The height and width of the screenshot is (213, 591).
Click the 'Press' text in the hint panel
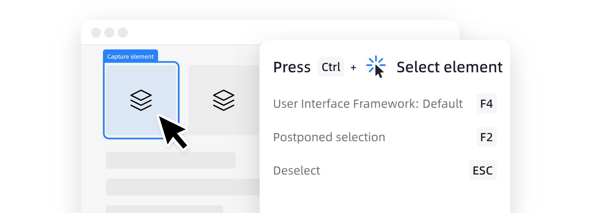[292, 67]
